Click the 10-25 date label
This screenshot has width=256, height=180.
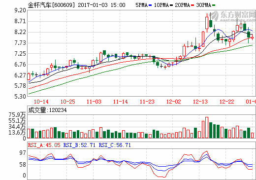[x=67, y=102]
